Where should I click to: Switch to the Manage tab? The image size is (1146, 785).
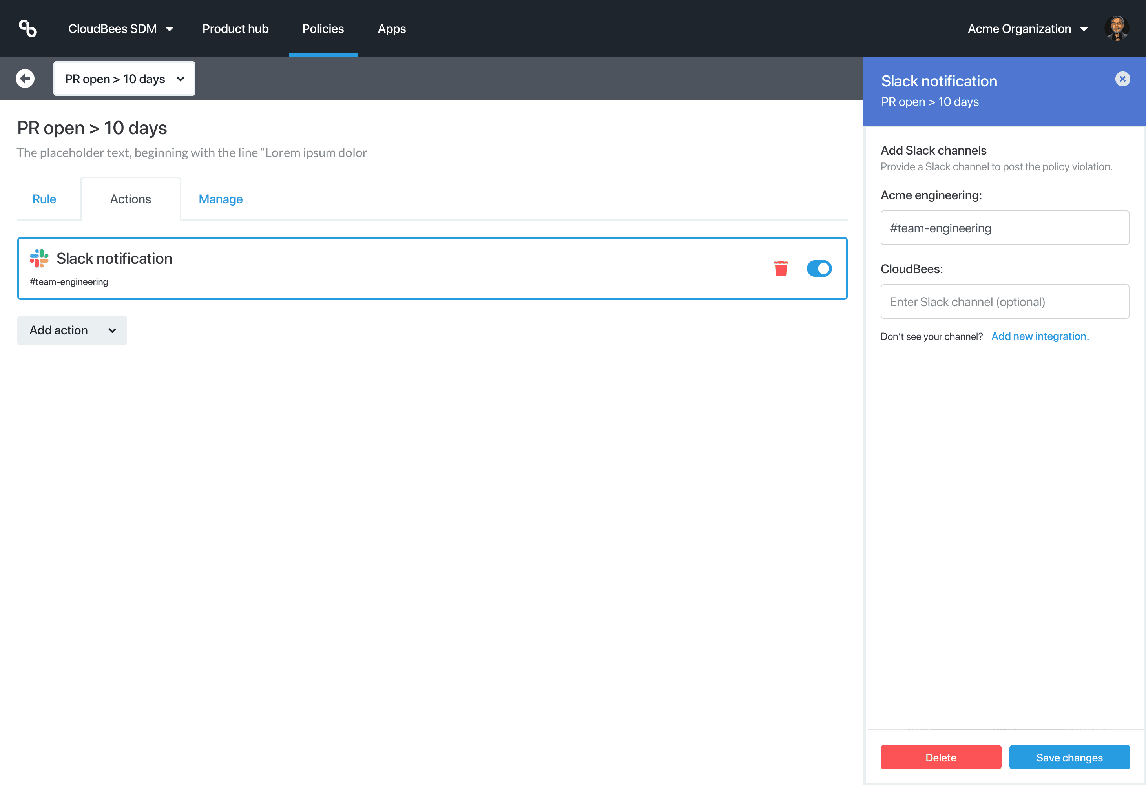(x=221, y=199)
